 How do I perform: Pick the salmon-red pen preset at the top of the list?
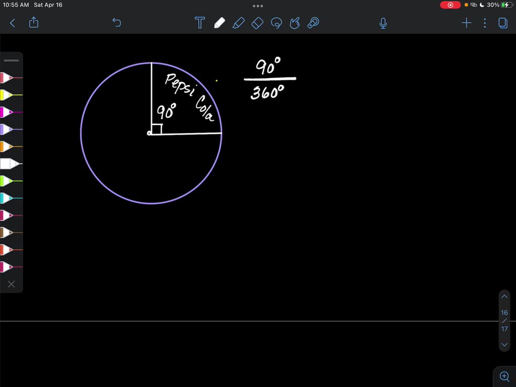coord(11,78)
